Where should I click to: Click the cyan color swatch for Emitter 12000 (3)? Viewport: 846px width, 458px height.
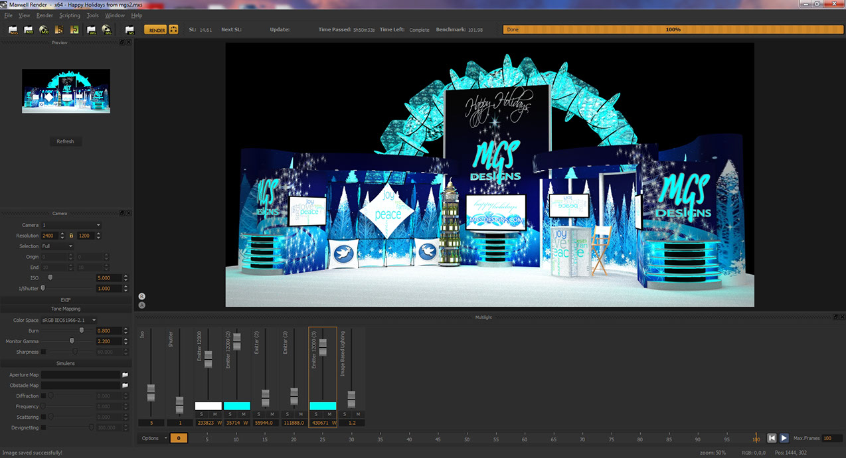coord(323,406)
